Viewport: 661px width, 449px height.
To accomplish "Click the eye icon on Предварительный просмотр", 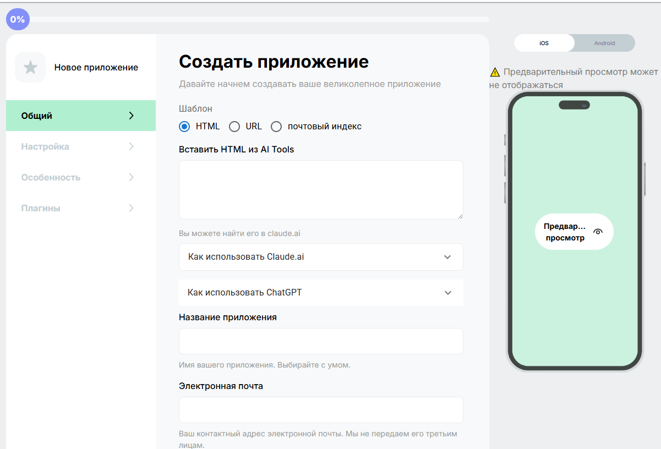I will click(x=599, y=232).
